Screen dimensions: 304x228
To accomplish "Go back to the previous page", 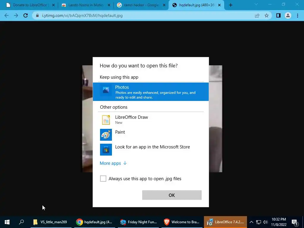I will pyautogui.click(x=7, y=15).
